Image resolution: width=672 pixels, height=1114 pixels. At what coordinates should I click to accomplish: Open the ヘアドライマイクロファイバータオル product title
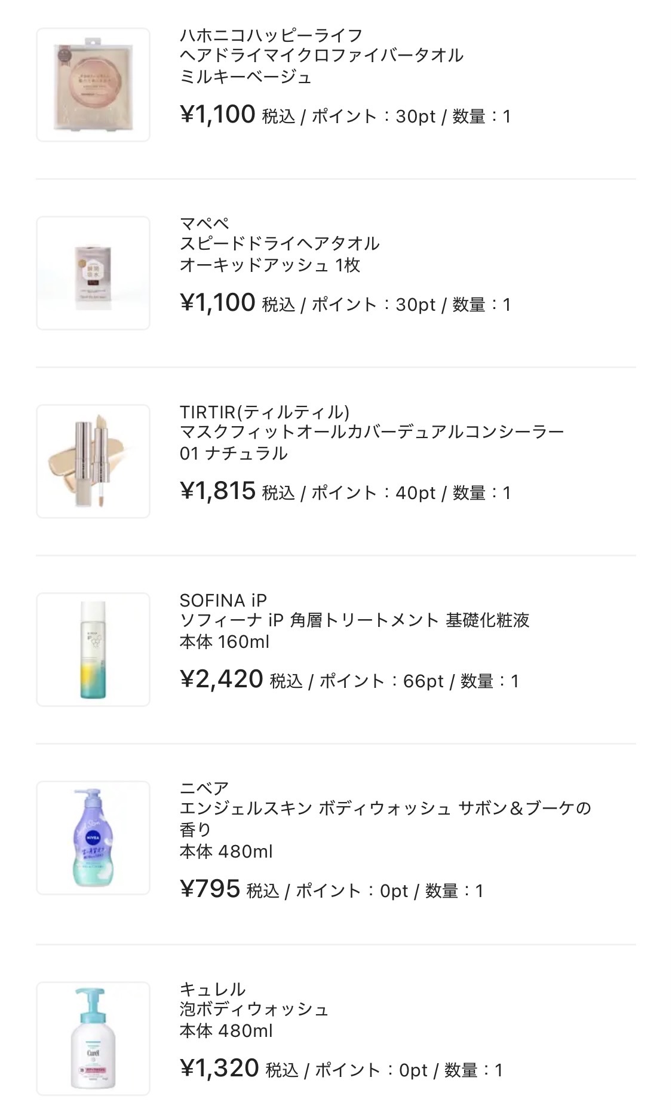(321, 56)
